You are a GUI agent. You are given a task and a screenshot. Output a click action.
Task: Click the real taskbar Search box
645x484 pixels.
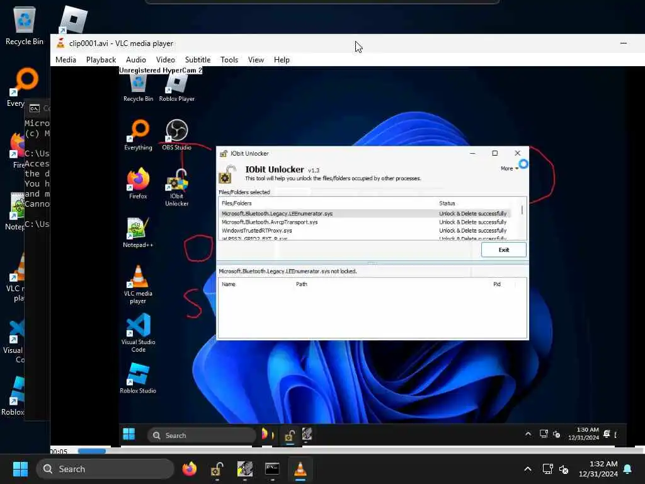tap(105, 469)
